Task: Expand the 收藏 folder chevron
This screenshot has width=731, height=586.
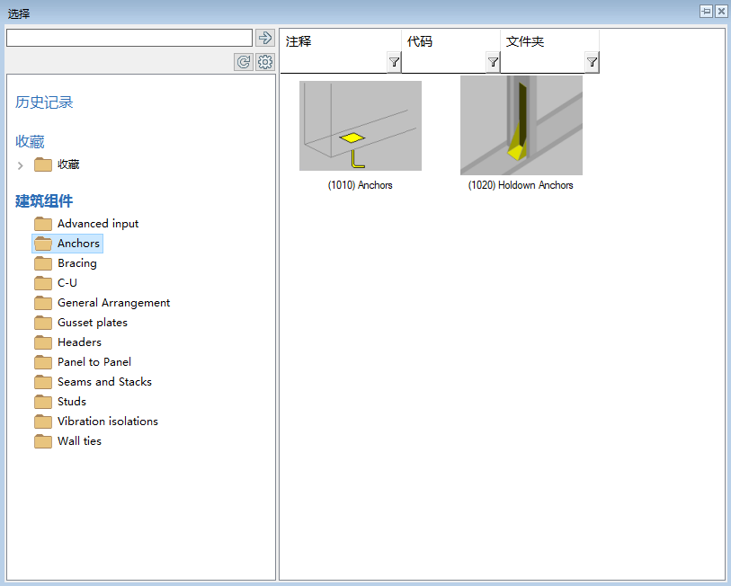Action: click(x=20, y=165)
